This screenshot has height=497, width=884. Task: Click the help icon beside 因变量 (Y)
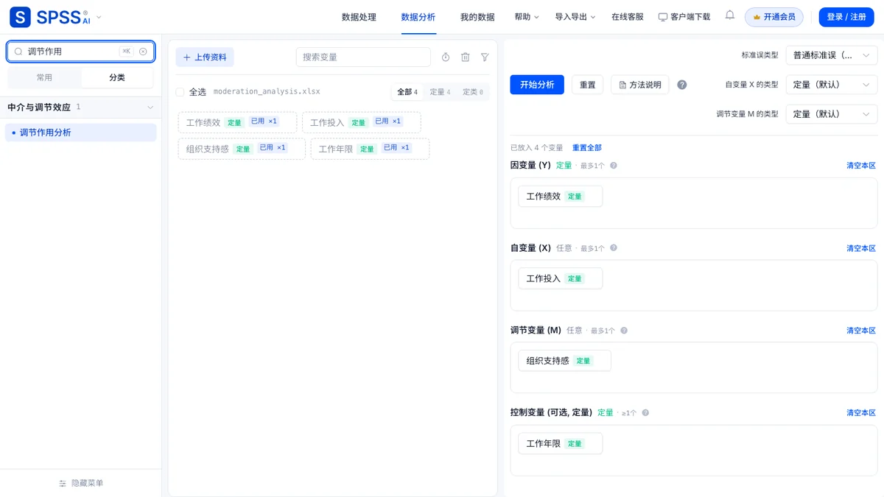click(x=614, y=166)
